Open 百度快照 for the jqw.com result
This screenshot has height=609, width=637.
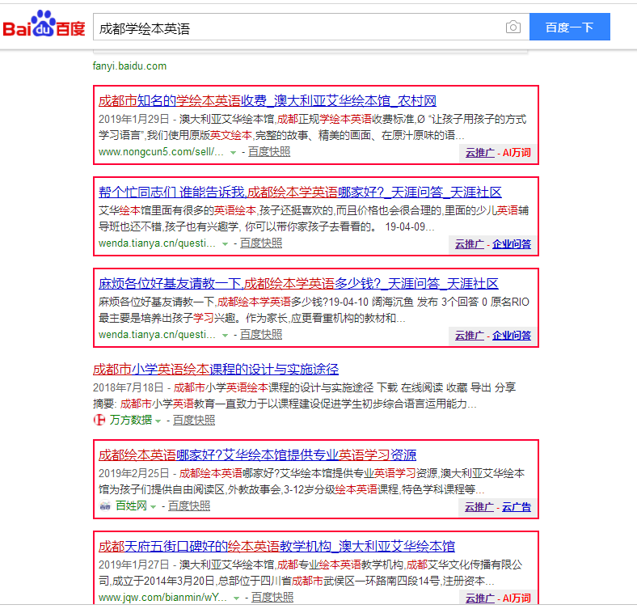272,597
